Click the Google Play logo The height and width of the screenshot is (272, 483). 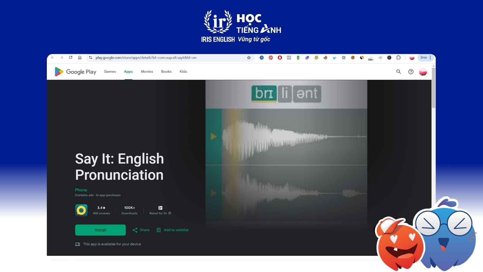(75, 72)
